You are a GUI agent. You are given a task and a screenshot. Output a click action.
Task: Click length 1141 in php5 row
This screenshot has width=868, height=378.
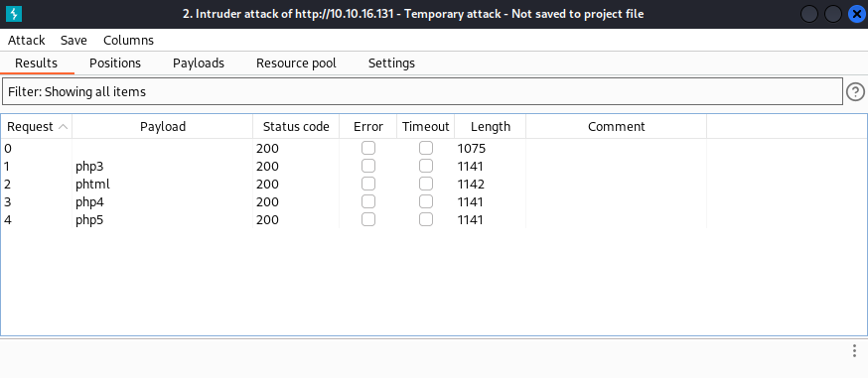[x=471, y=219]
